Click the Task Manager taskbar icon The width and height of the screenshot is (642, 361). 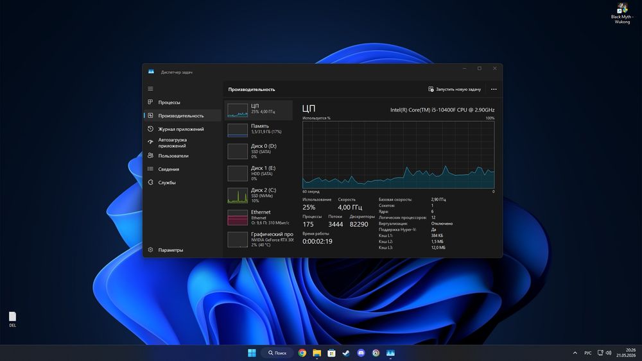pos(390,353)
